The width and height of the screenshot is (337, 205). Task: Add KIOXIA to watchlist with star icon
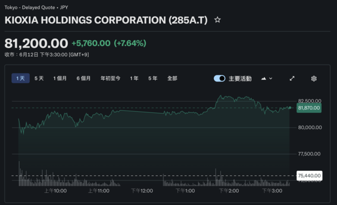[217, 20]
